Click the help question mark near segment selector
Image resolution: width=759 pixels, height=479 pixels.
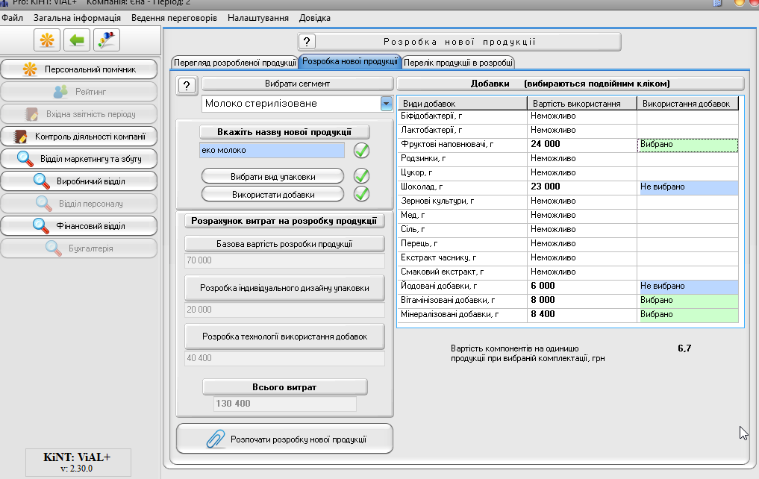click(187, 86)
